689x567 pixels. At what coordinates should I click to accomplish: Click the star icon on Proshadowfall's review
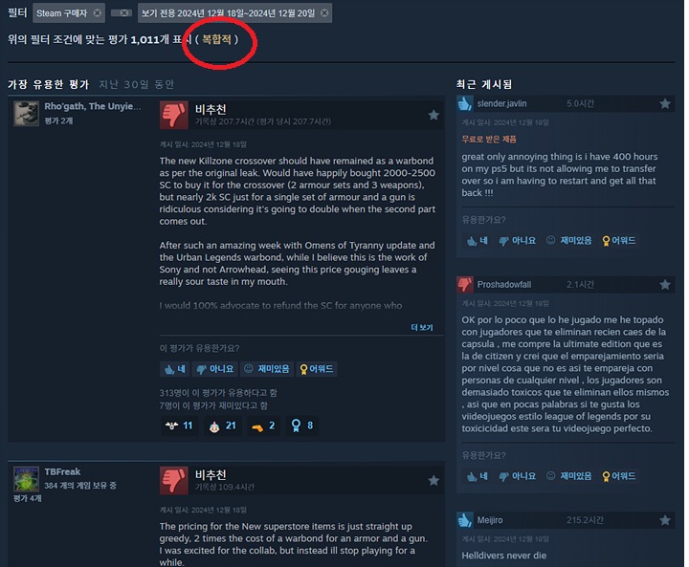pos(665,285)
